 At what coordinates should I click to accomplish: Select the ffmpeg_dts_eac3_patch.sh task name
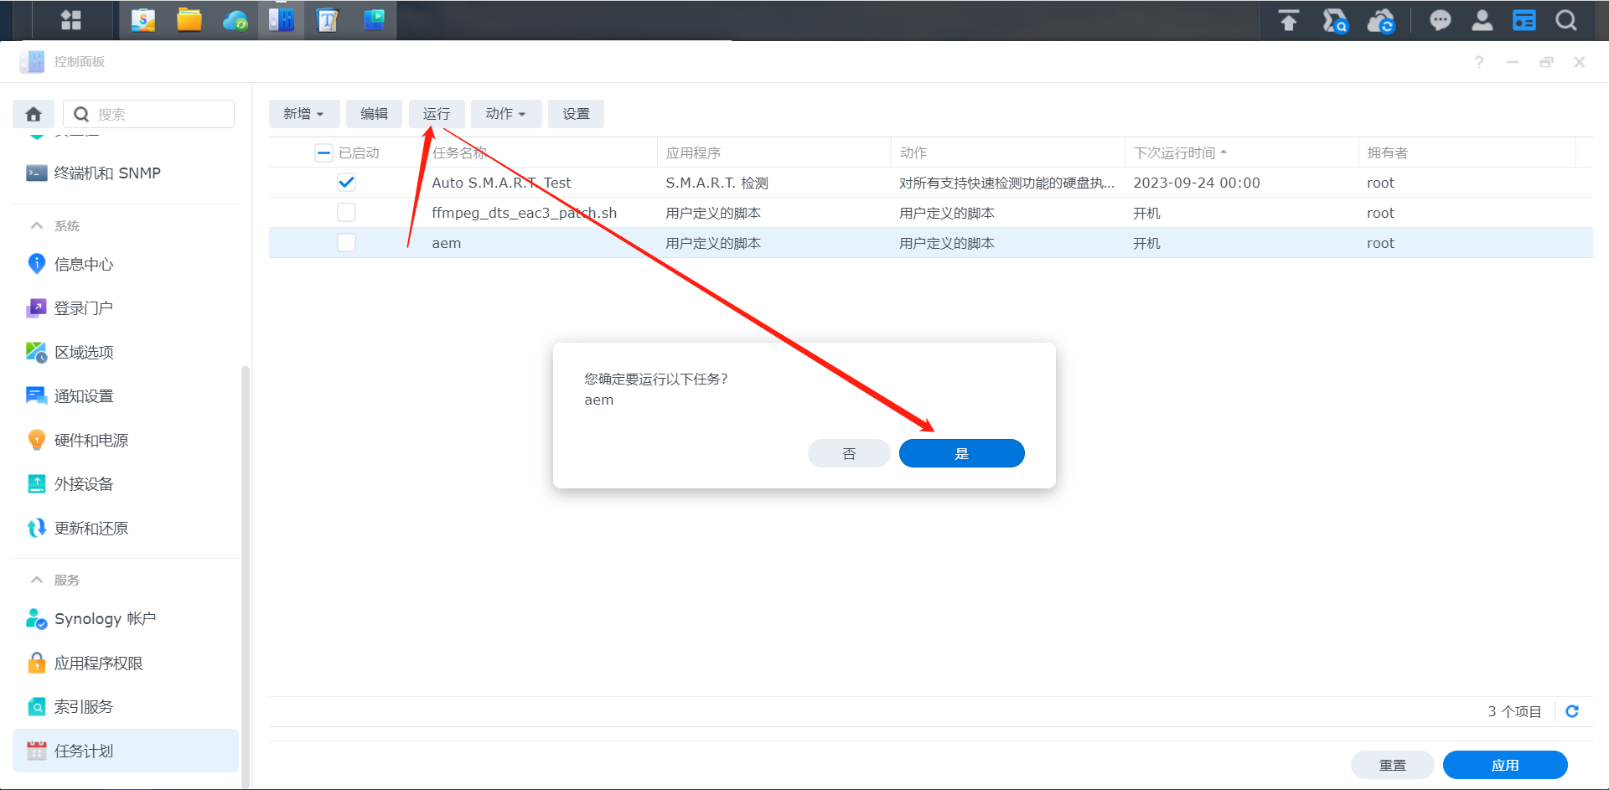click(x=524, y=213)
